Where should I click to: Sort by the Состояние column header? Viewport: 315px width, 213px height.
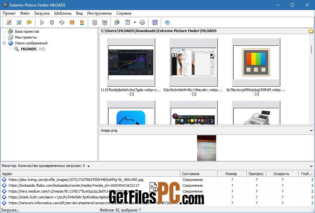199,174
